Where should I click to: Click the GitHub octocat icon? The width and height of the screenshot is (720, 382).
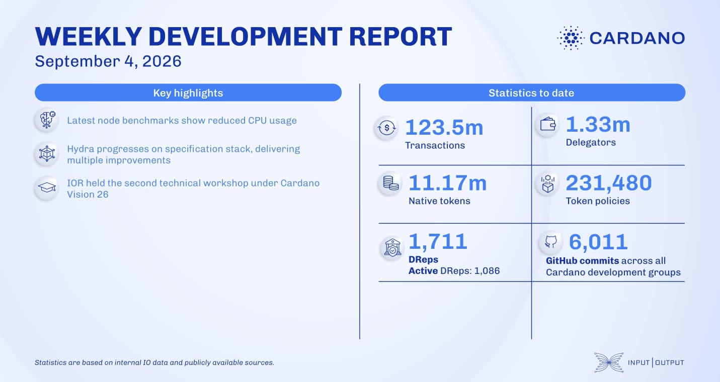[x=551, y=242]
